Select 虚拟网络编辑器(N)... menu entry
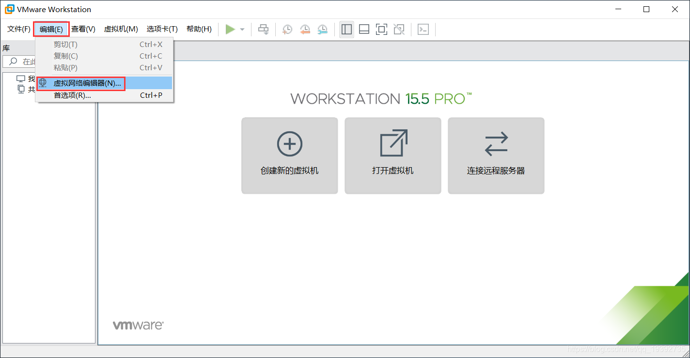Image resolution: width=690 pixels, height=358 pixels. click(104, 83)
